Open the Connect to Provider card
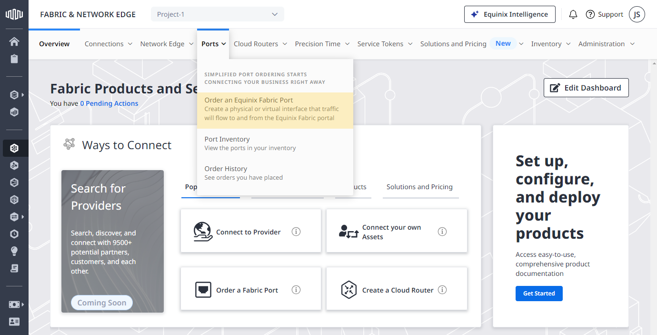 point(251,231)
